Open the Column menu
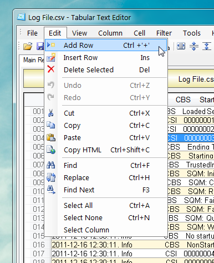The height and width of the screenshot is (263, 214). point(110,33)
